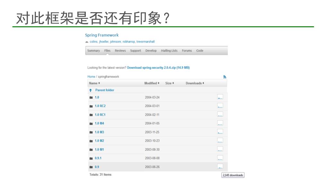Image resolution: width=329 pixels, height=185 pixels.
Task: Click the springframework breadcrumb text
Action: pos(108,77)
